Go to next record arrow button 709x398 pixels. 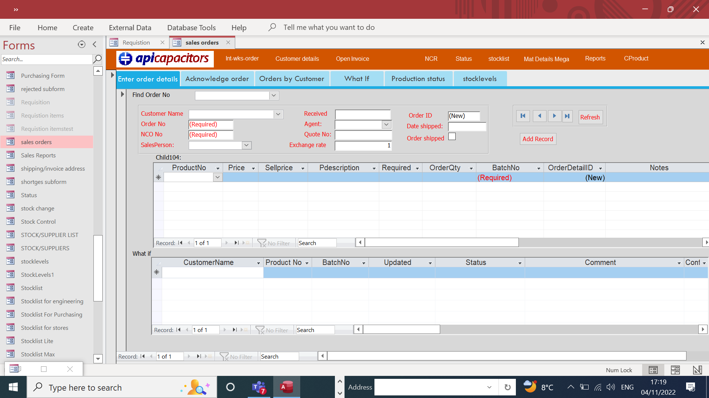pyautogui.click(x=554, y=116)
